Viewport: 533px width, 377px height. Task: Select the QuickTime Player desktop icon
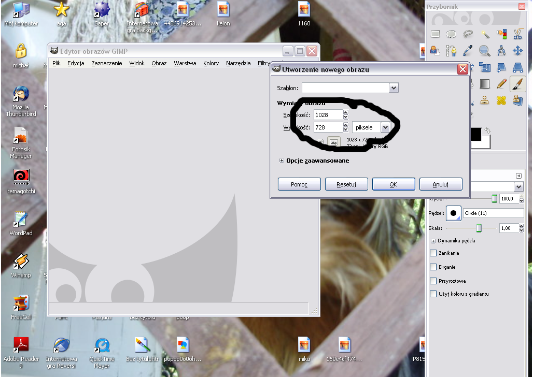102,353
